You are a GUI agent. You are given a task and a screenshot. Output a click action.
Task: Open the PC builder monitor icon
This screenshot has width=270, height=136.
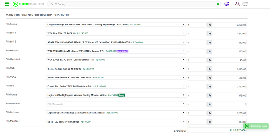pos(227,4)
